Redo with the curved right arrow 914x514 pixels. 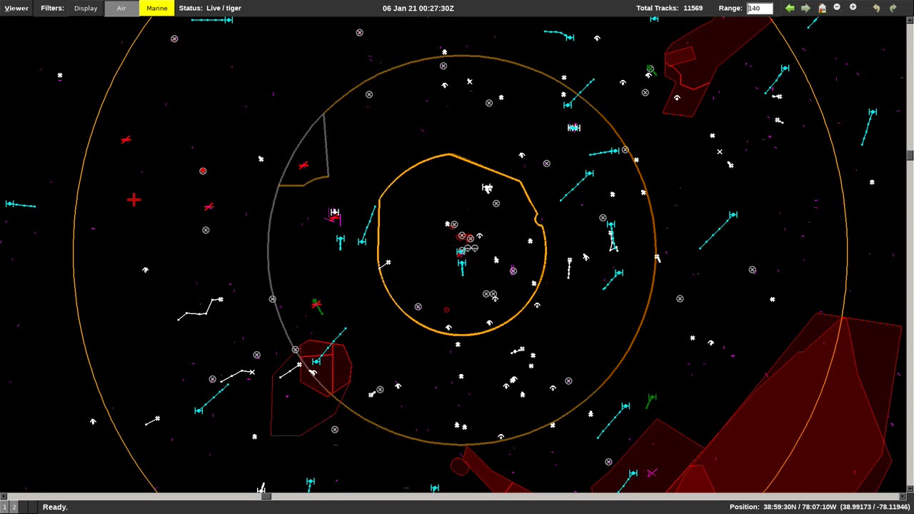[x=893, y=8]
